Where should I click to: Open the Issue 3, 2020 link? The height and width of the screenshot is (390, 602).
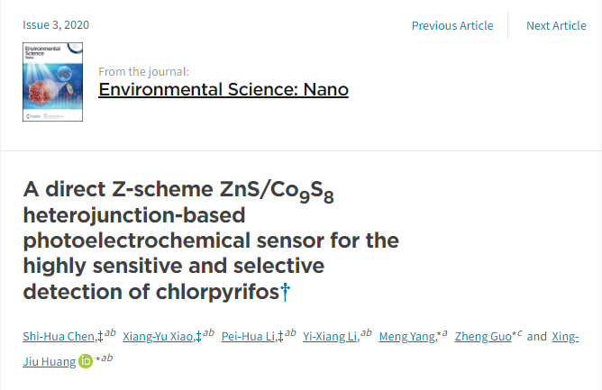tap(56, 24)
